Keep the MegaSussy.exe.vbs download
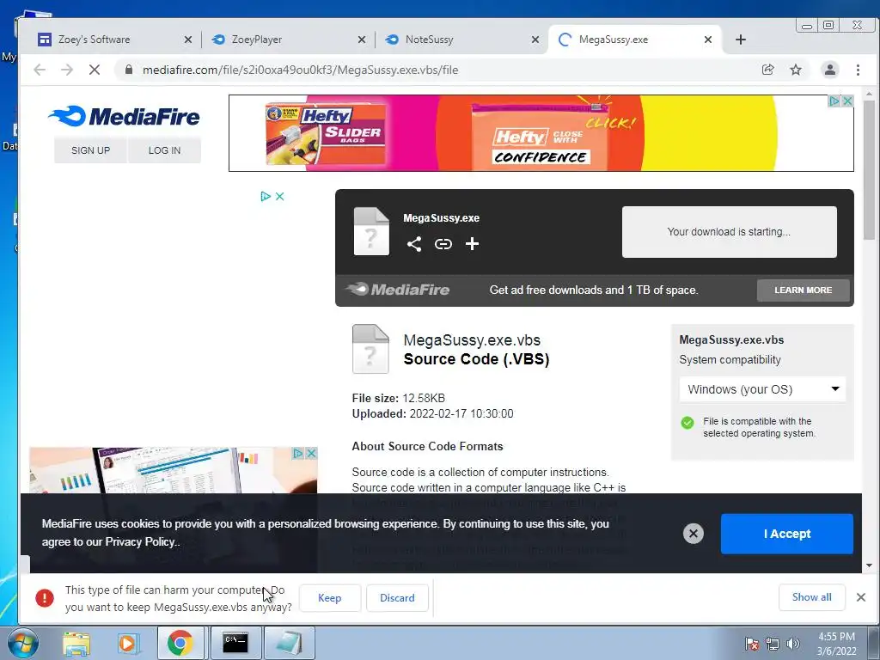 [x=329, y=598]
